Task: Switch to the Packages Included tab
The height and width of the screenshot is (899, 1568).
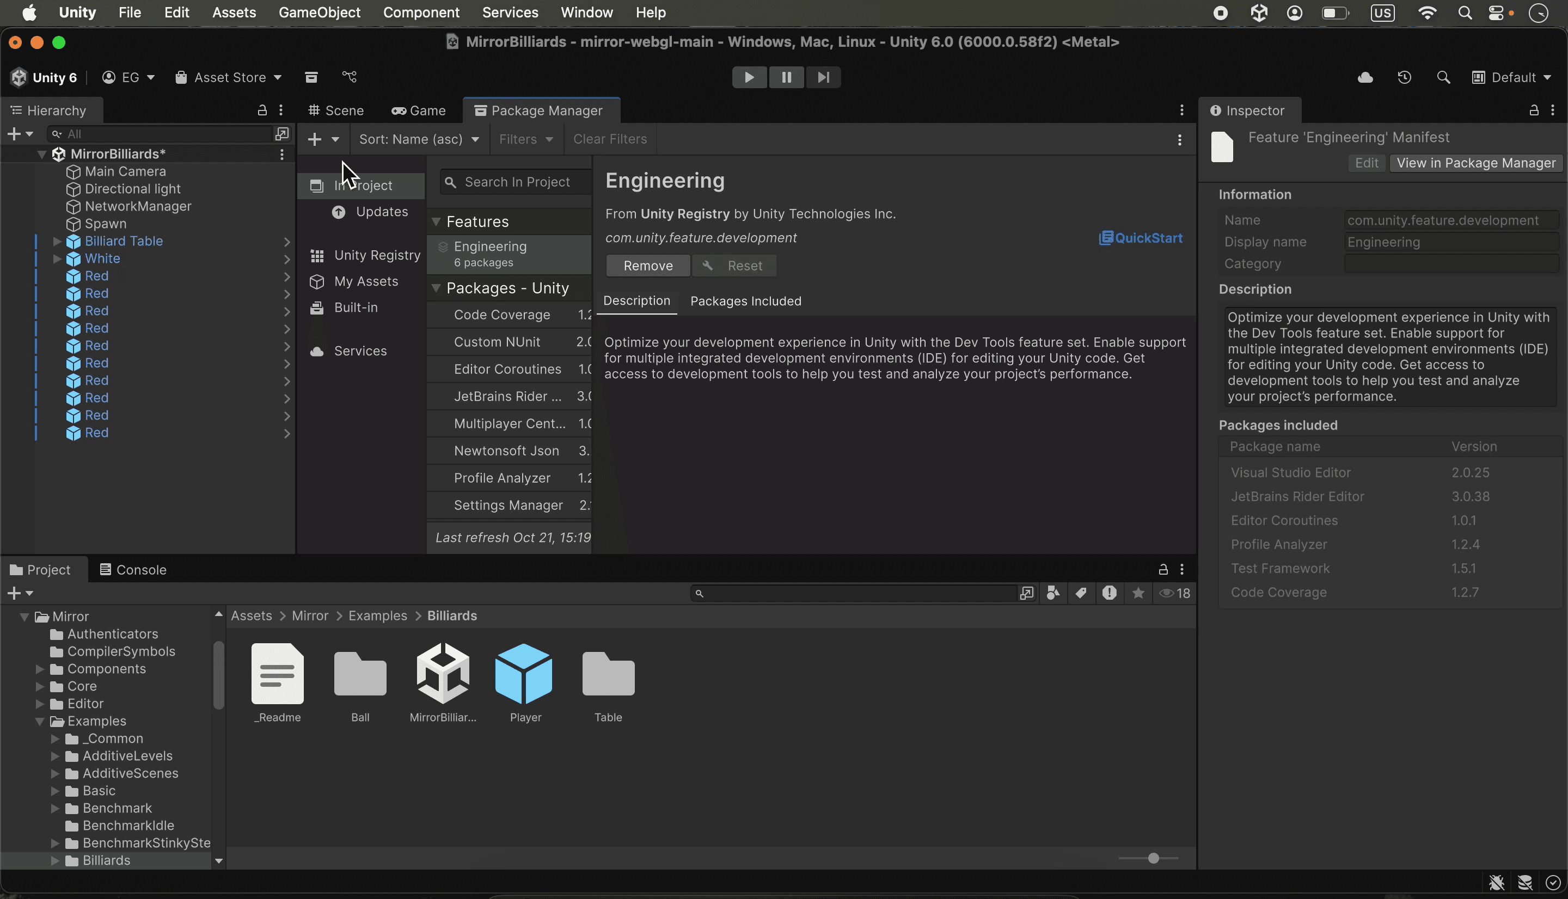Action: (745, 301)
